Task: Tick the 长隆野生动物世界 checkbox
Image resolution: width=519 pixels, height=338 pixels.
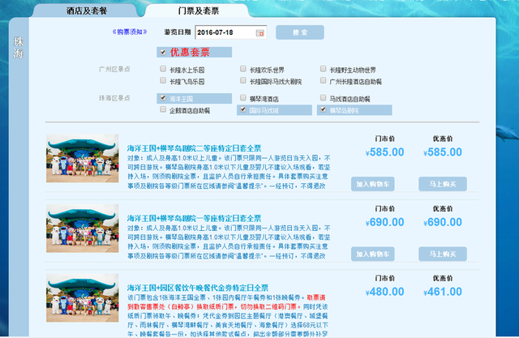Action: click(x=322, y=70)
